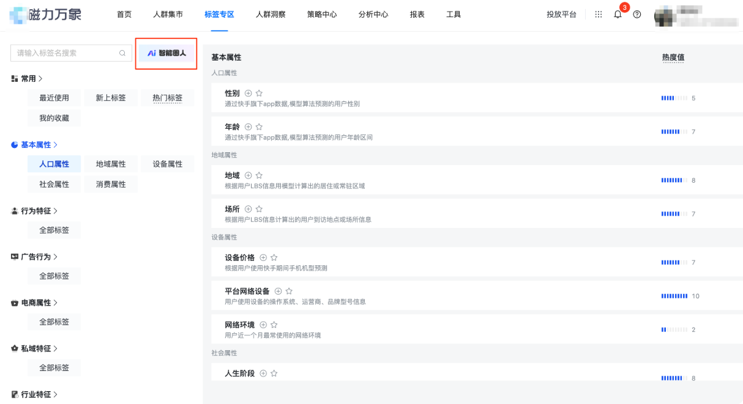Add the 地域 tag with its plus icon
Screen dimensions: 743x404
pos(248,175)
